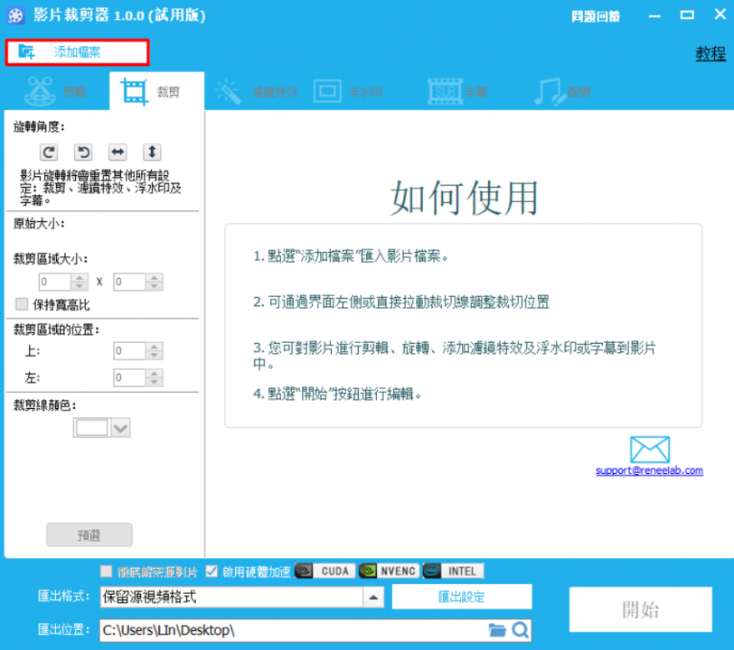Switch to the 剪輯 tab
The width and height of the screenshot is (734, 650).
tap(57, 91)
